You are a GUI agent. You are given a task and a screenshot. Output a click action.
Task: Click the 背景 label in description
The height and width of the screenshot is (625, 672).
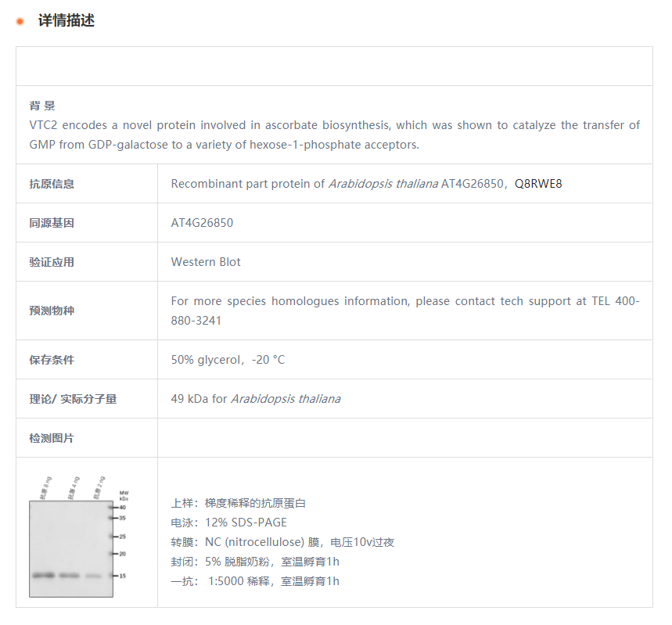[42, 106]
